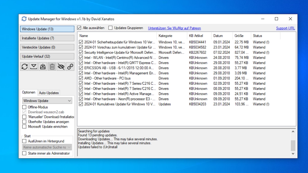Show Installierte Updates (7)

pyautogui.click(x=47, y=38)
